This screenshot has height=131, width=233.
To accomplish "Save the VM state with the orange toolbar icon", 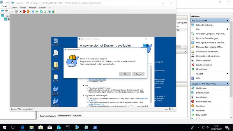I will (28, 12).
